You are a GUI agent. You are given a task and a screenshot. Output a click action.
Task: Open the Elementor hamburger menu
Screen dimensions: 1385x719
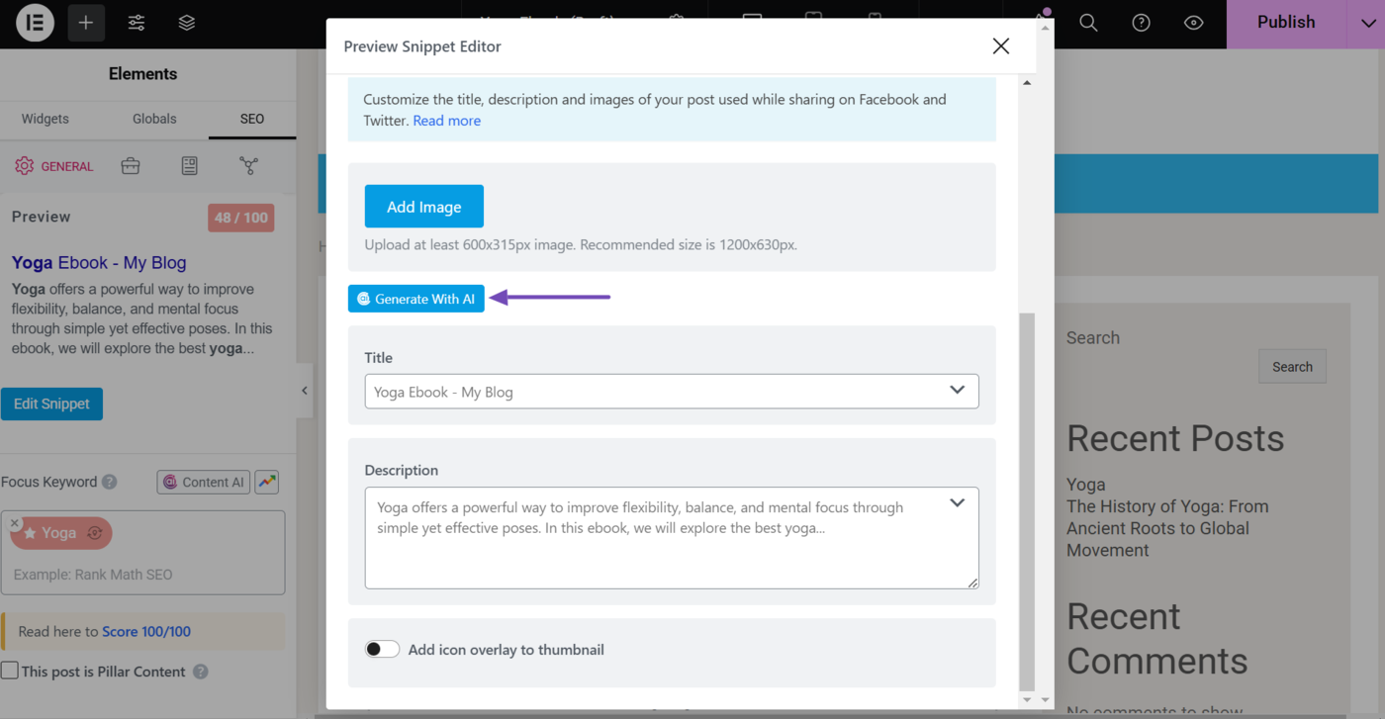(x=34, y=22)
